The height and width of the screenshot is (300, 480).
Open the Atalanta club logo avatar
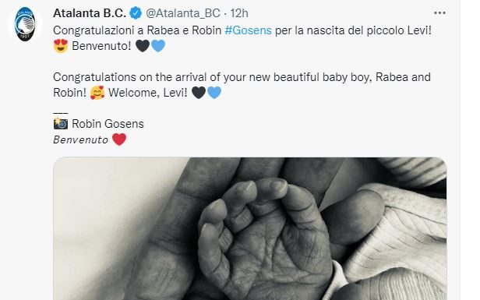[x=25, y=24]
